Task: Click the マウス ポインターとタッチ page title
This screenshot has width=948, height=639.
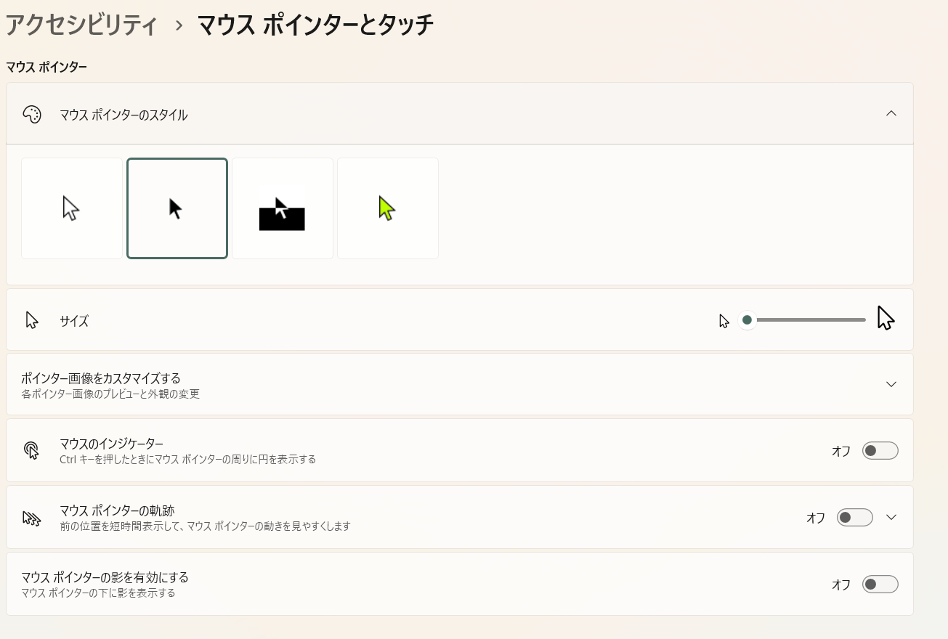Action: pyautogui.click(x=316, y=25)
